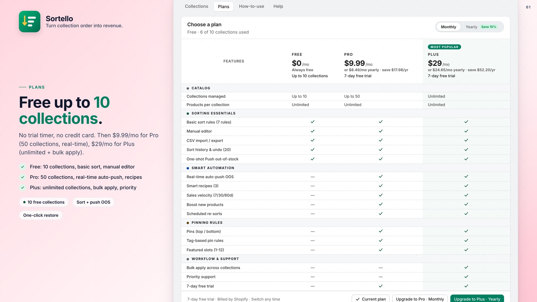Click the Sort + push OOS pill
This screenshot has width=537, height=302.
93,202
